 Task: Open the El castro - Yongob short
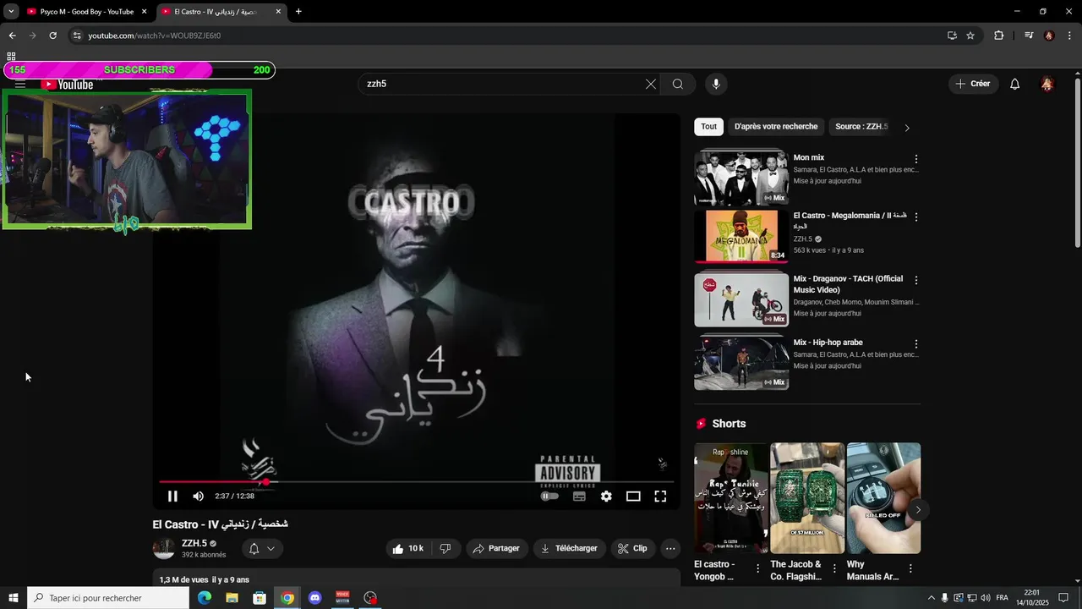[x=731, y=498]
